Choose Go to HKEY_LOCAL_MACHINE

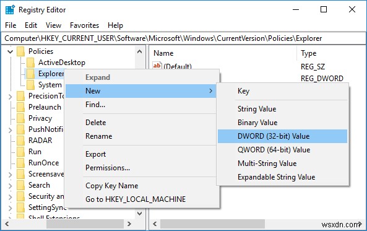pyautogui.click(x=140, y=199)
